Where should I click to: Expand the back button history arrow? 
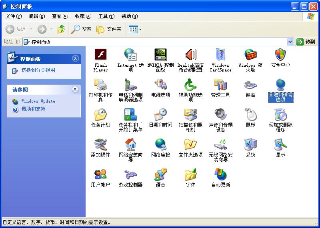[x=31, y=29]
